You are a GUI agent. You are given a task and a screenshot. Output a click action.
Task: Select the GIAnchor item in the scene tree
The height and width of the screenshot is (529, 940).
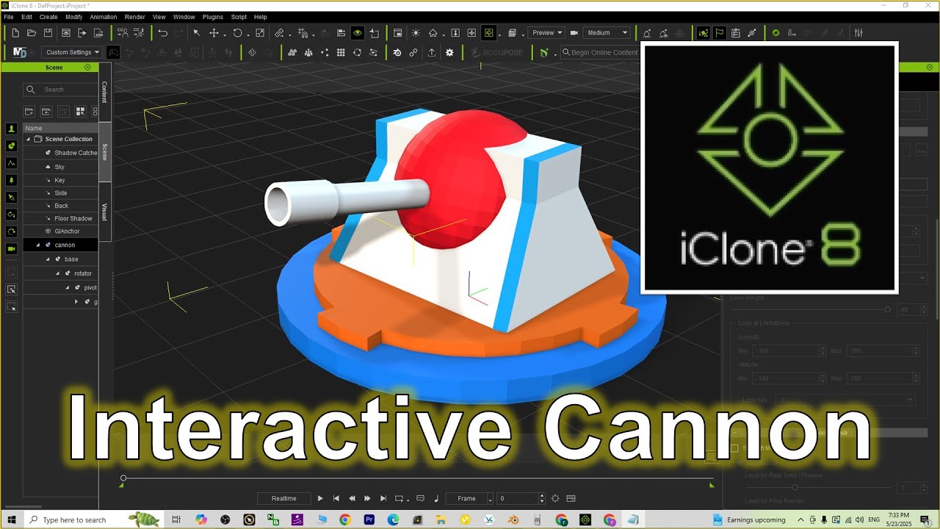[x=67, y=231]
